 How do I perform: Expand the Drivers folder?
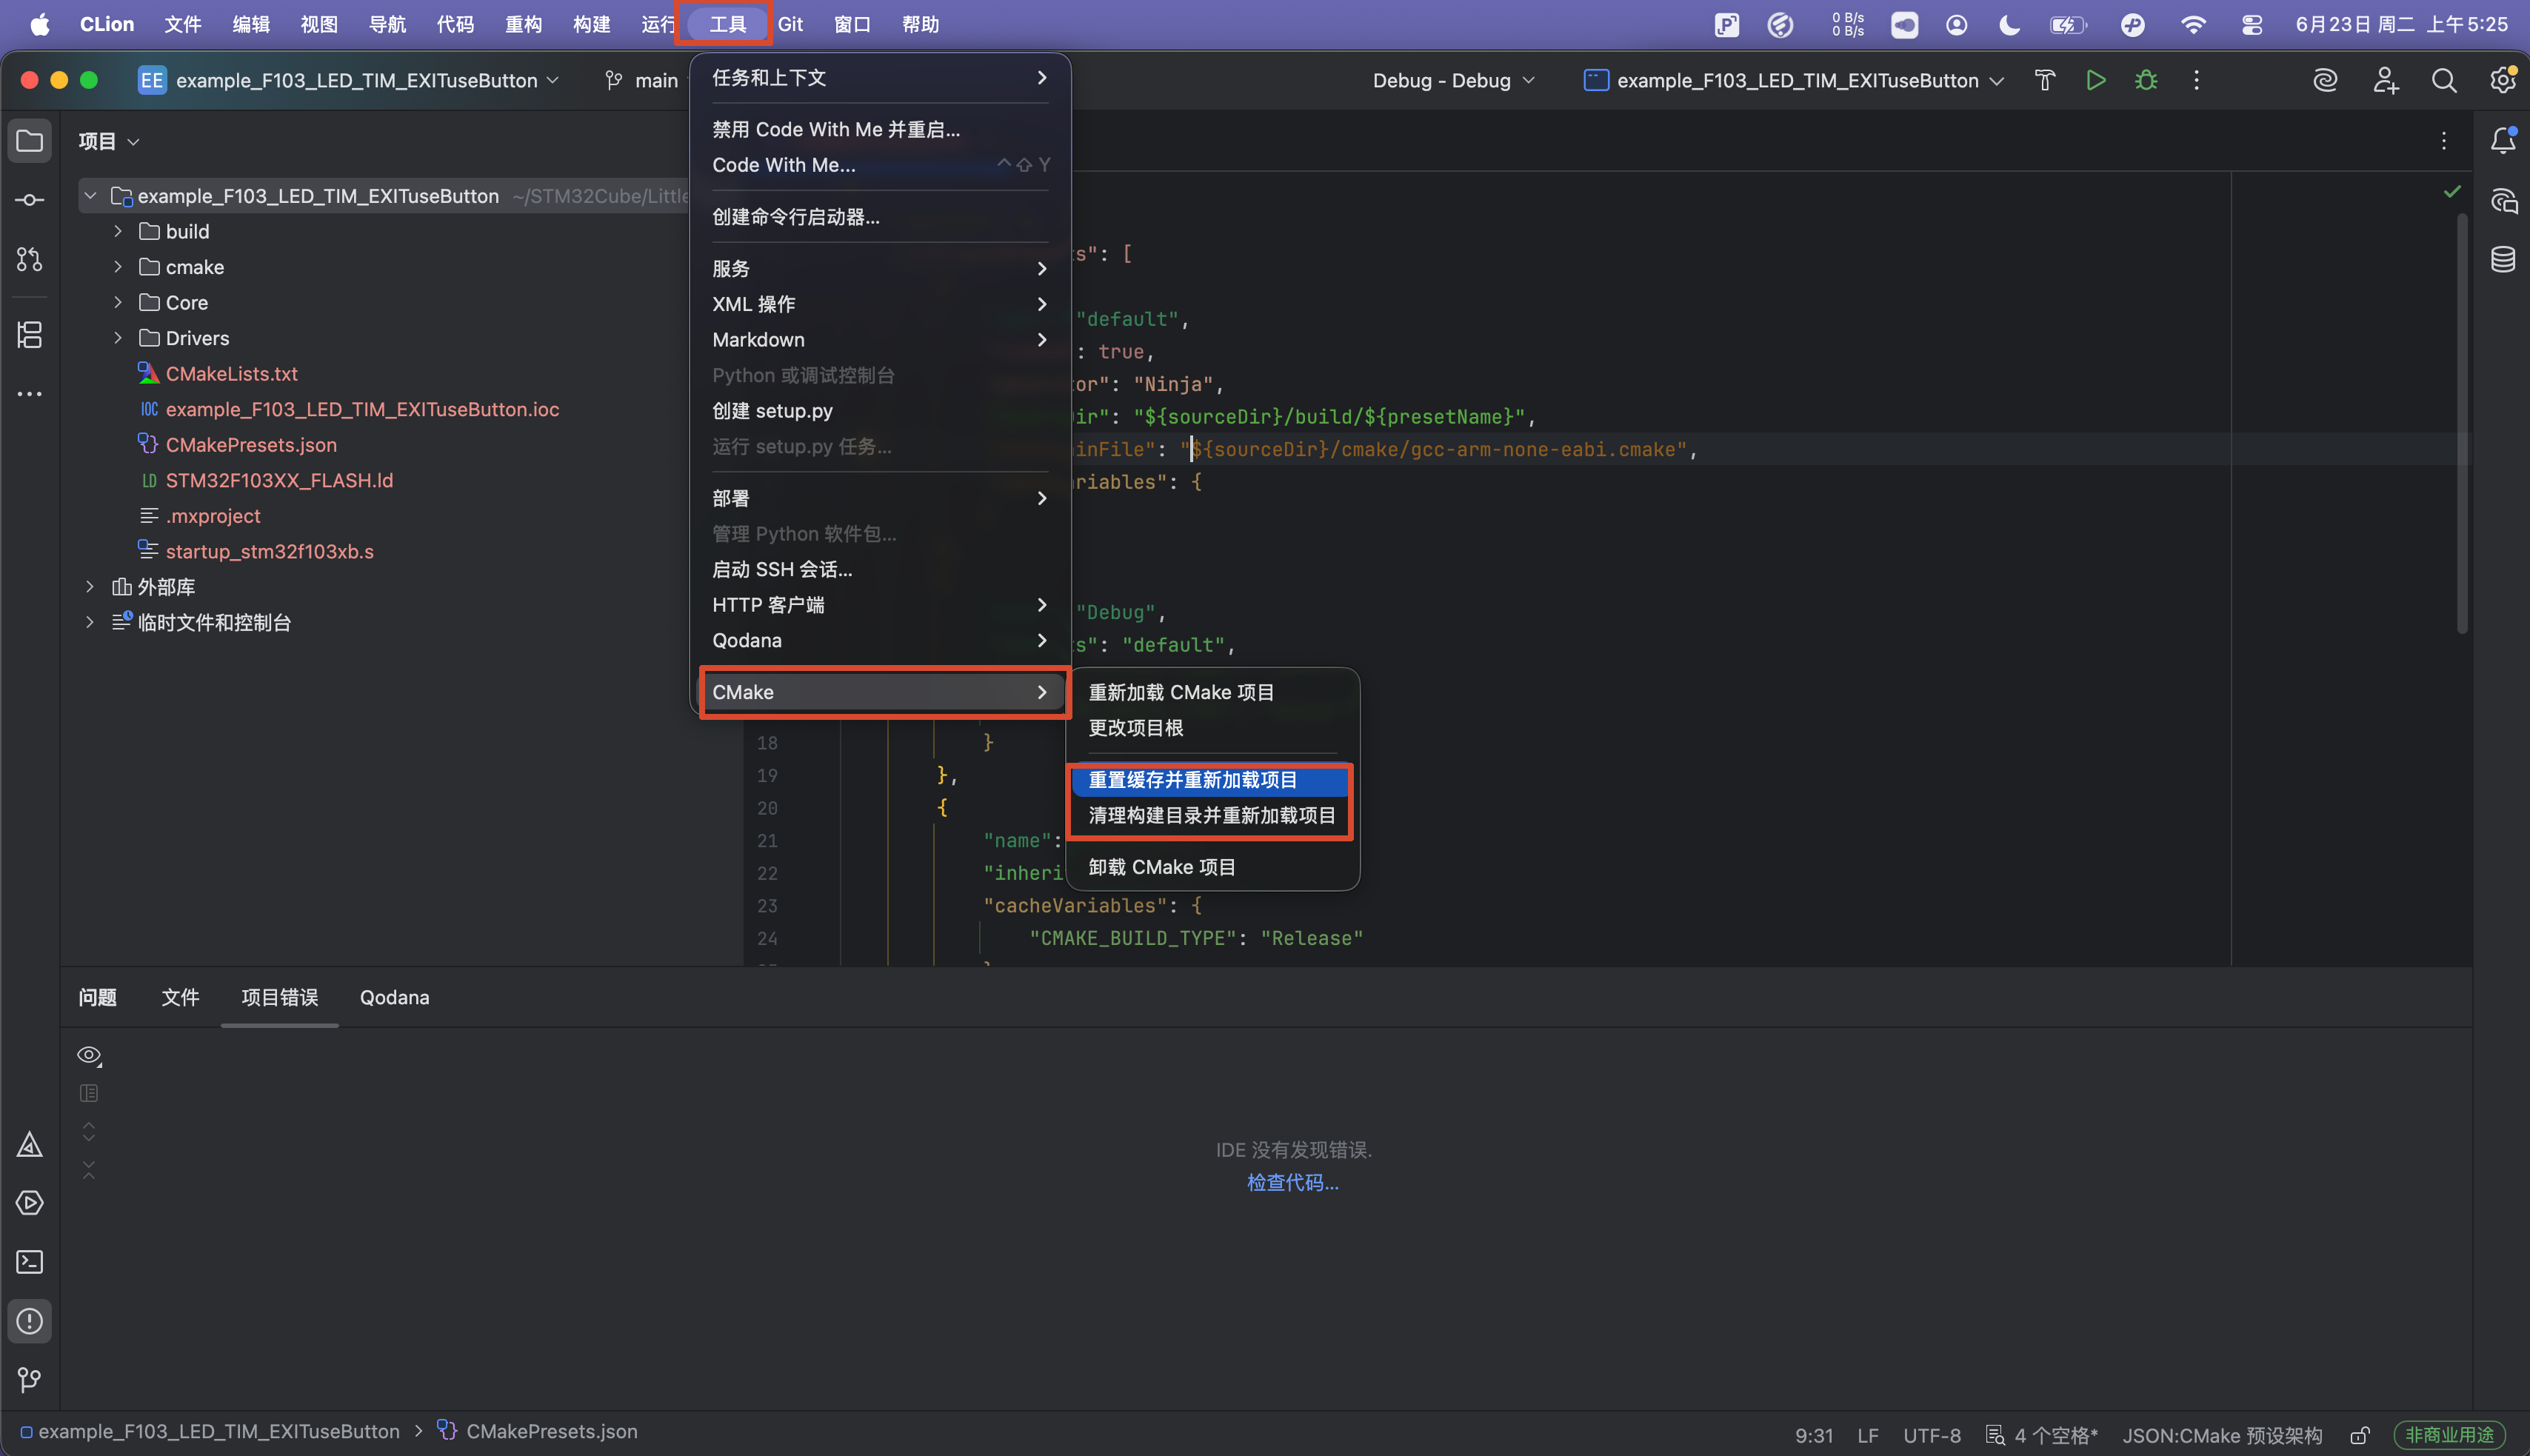[x=118, y=338]
